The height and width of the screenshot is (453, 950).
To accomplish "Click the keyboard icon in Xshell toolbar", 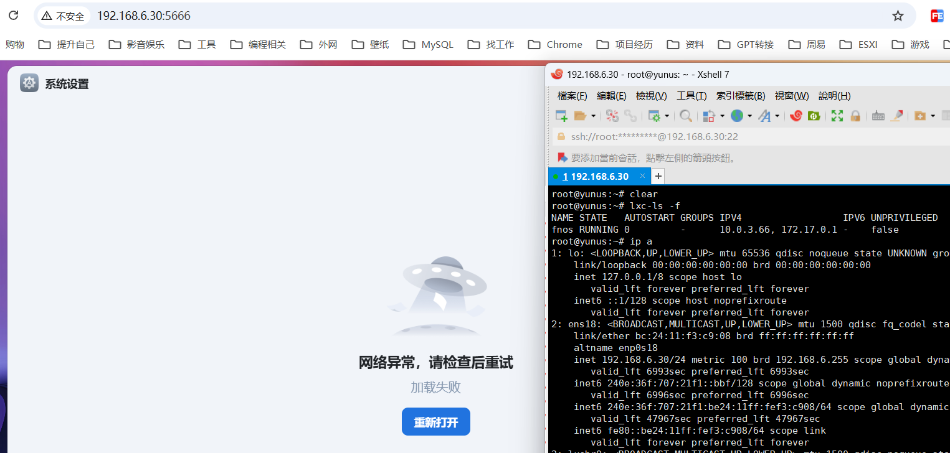I will (878, 116).
